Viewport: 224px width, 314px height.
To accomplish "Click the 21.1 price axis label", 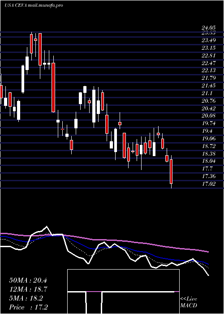I will point(207,93).
